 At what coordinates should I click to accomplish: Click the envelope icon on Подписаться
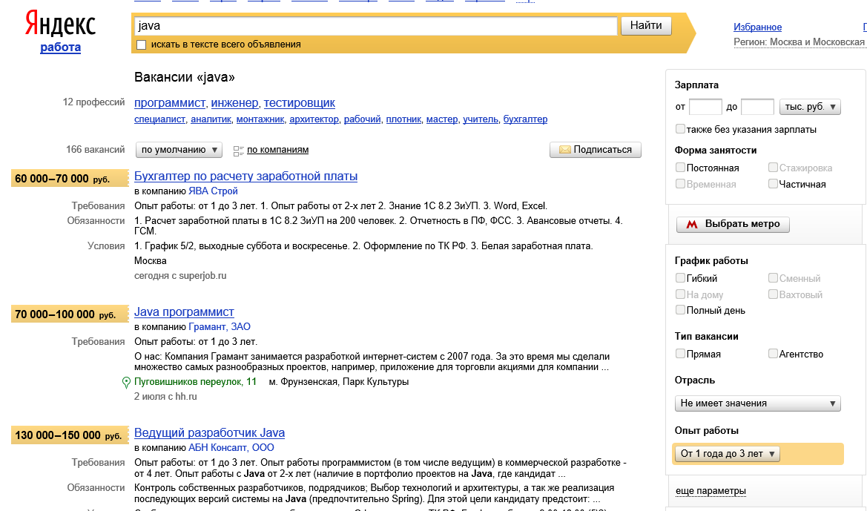(x=564, y=150)
